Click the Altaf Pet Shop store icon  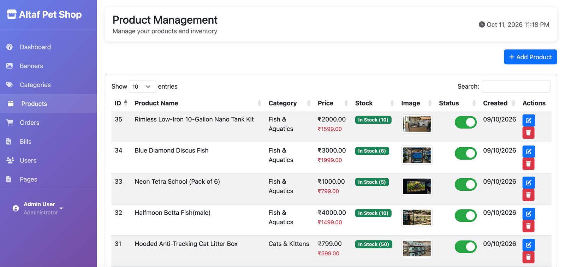[12, 14]
